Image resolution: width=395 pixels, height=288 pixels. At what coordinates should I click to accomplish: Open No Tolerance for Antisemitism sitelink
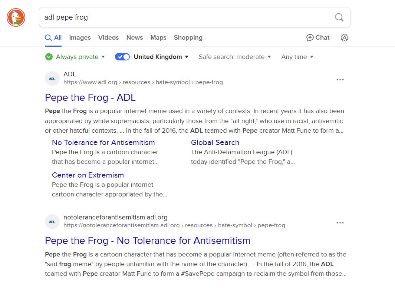(103, 142)
